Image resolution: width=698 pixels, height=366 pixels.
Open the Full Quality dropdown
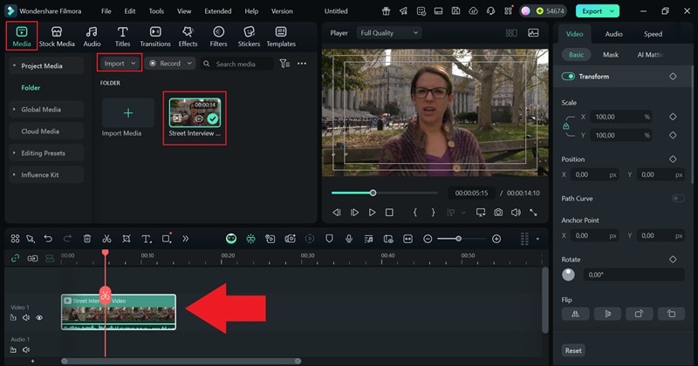(388, 33)
